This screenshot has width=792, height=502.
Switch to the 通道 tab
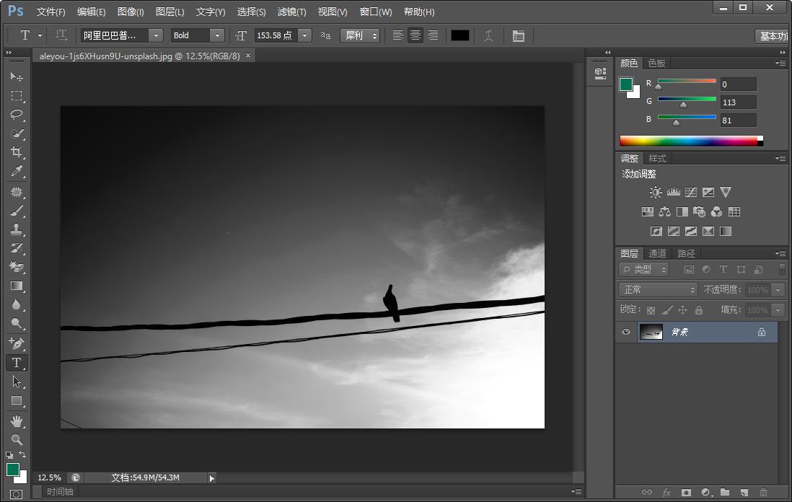657,253
